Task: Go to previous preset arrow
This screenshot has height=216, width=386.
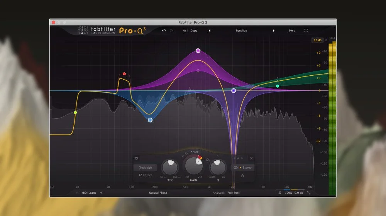Action: 210,31
